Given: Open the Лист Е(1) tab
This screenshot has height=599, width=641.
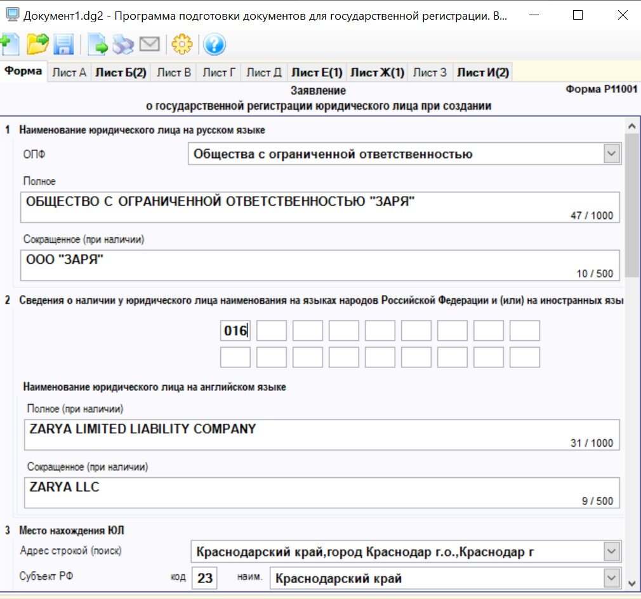Looking at the screenshot, I should click(317, 73).
